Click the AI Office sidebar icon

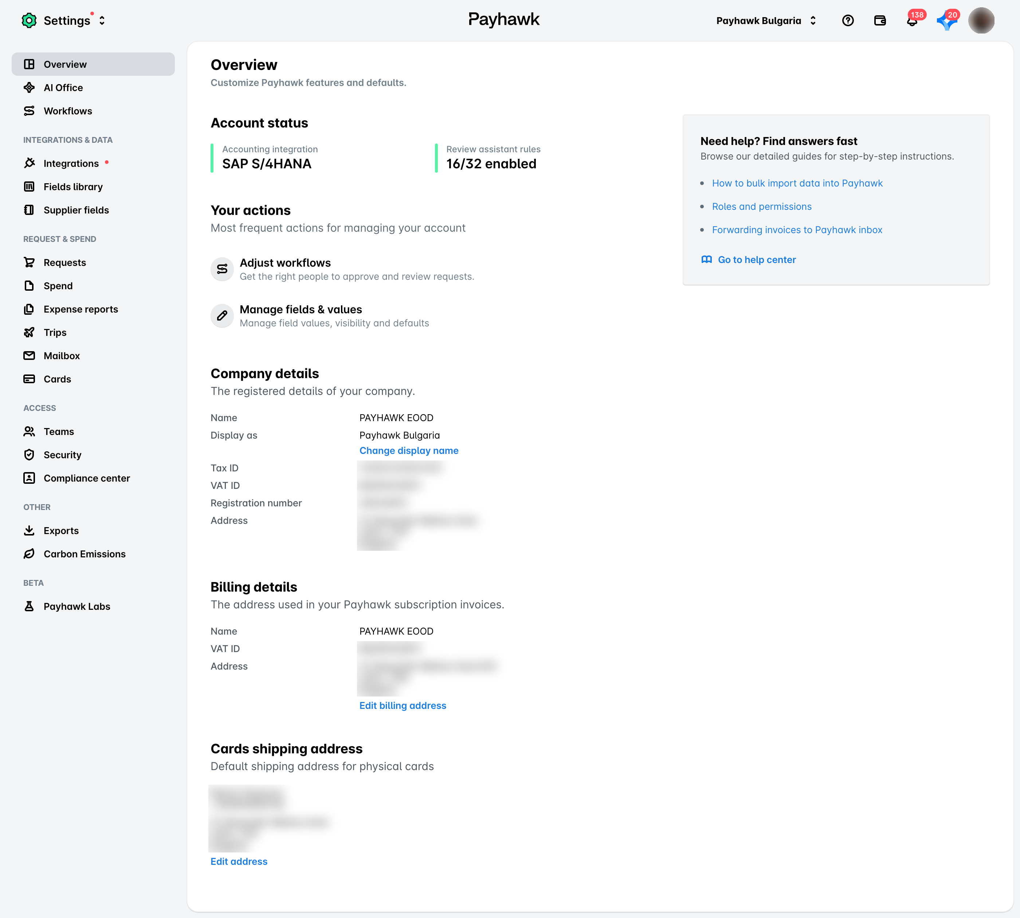point(29,87)
